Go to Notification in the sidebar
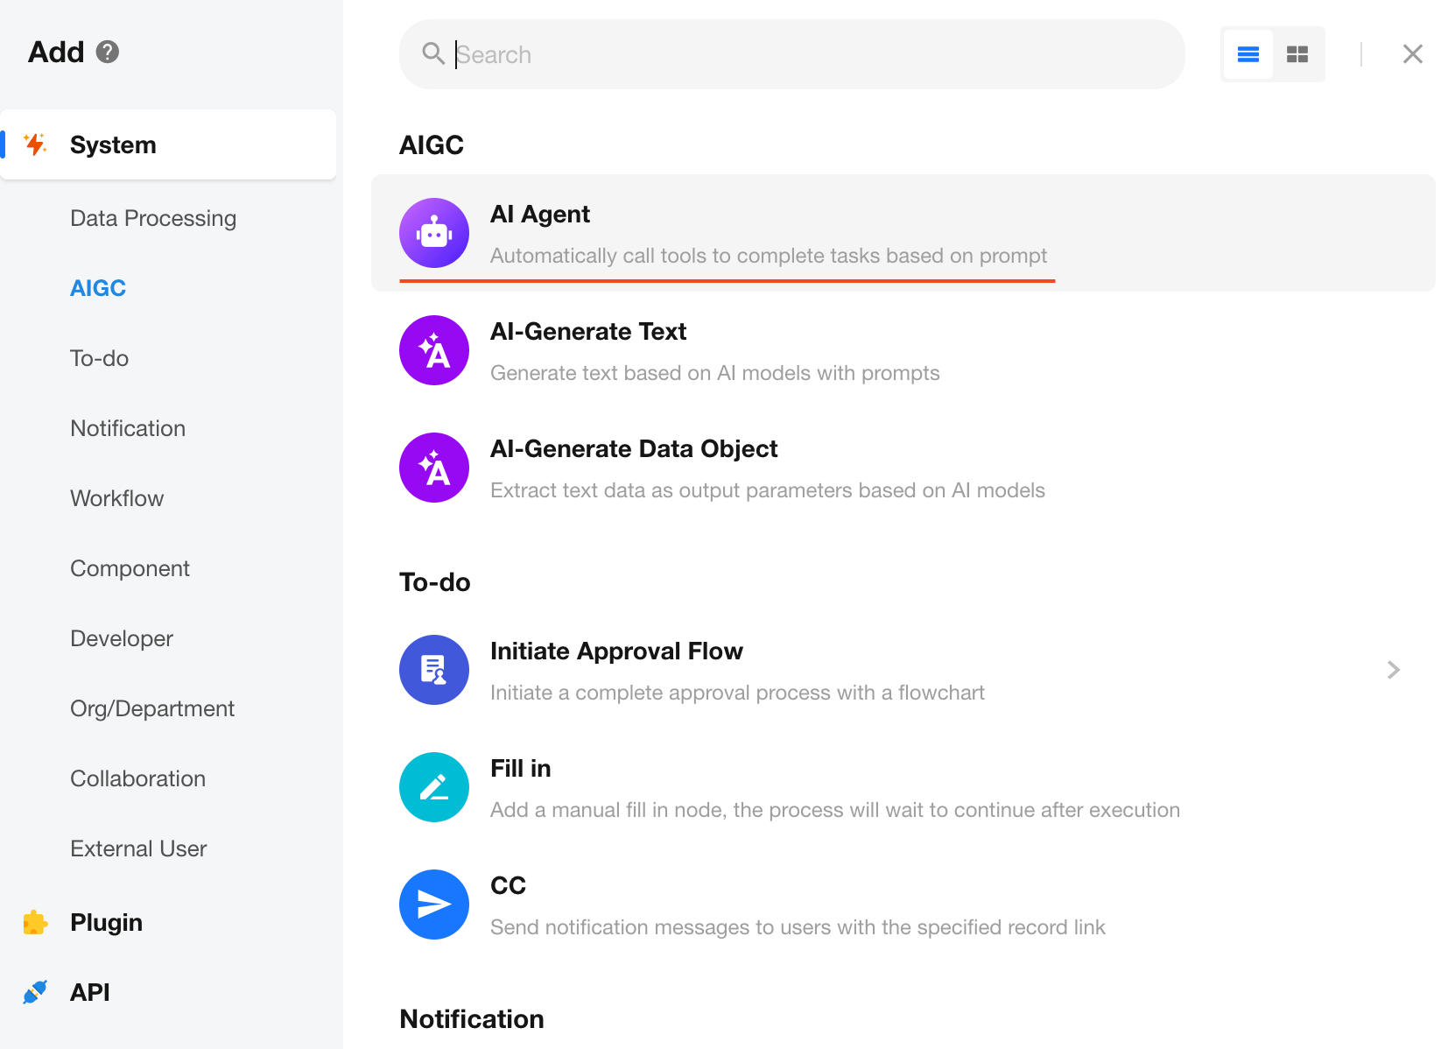This screenshot has width=1441, height=1049. (128, 428)
